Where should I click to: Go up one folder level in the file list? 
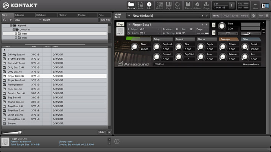tap(5, 50)
